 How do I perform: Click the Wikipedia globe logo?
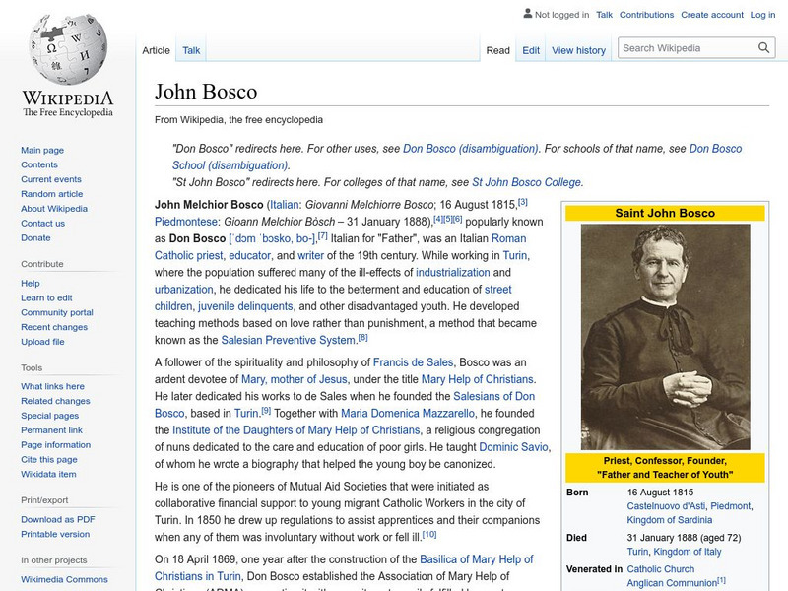pyautogui.click(x=68, y=49)
